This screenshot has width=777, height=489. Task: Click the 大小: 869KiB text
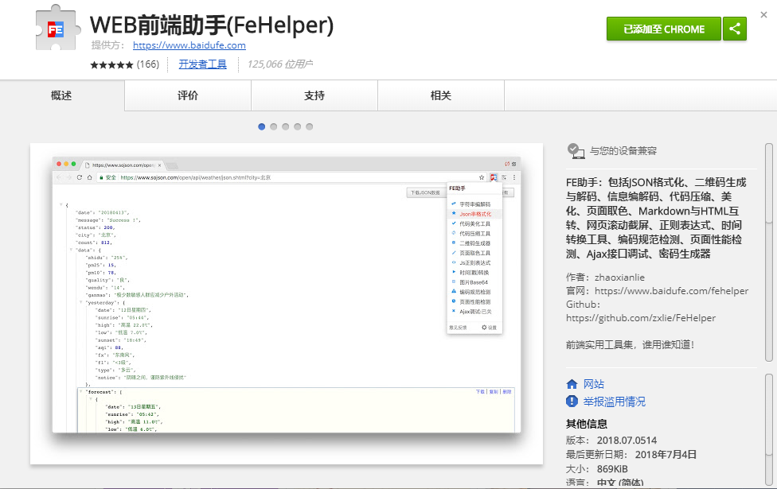pos(596,468)
